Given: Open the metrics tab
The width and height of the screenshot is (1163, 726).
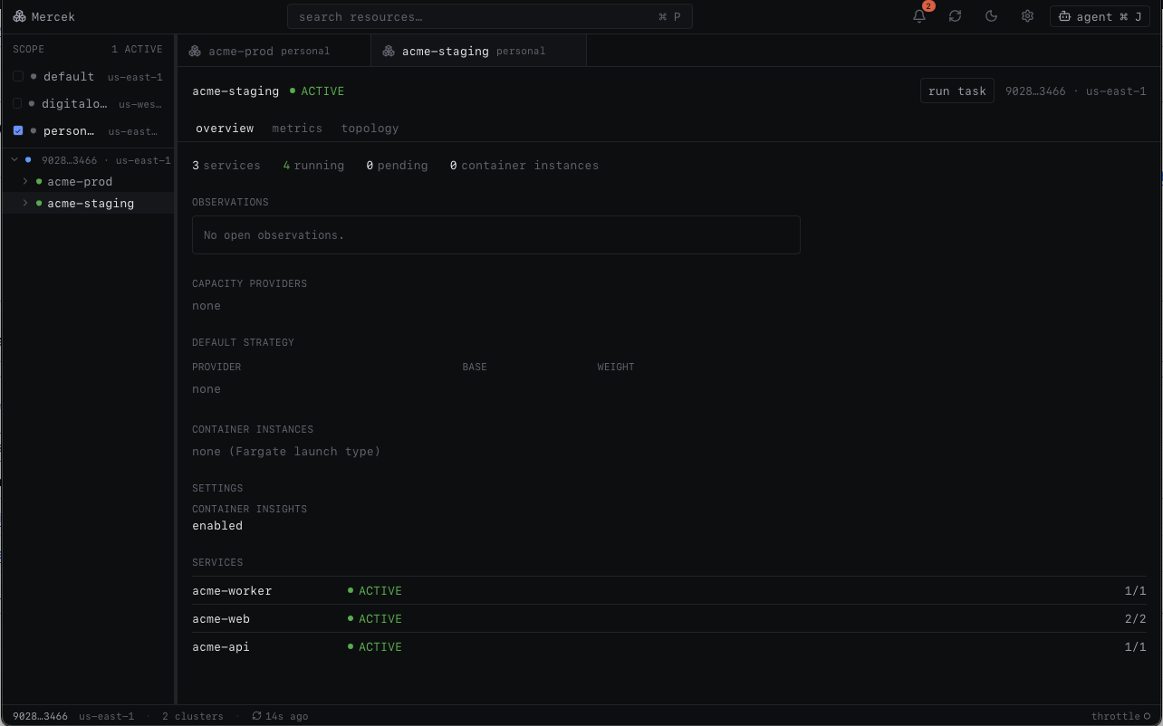Looking at the screenshot, I should (297, 129).
